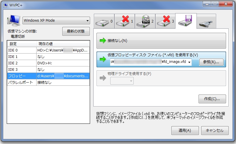The width and height of the screenshot is (236, 144).
Task: Select the フロッピー settings row
Action: (48, 76)
